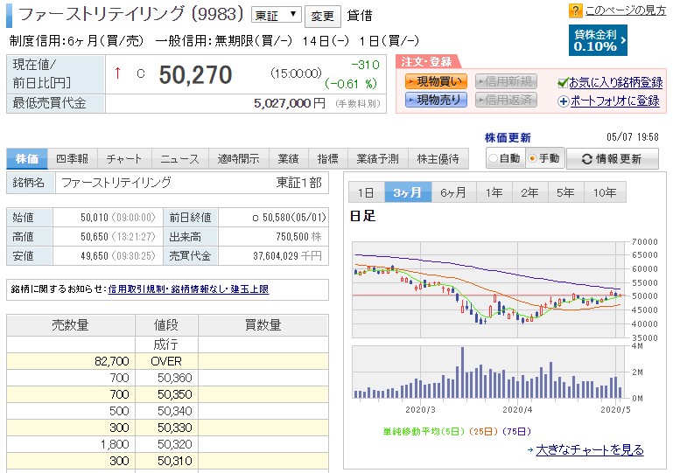673x473 pixels.
Task: Switch to ニュース tab
Action: [179, 158]
